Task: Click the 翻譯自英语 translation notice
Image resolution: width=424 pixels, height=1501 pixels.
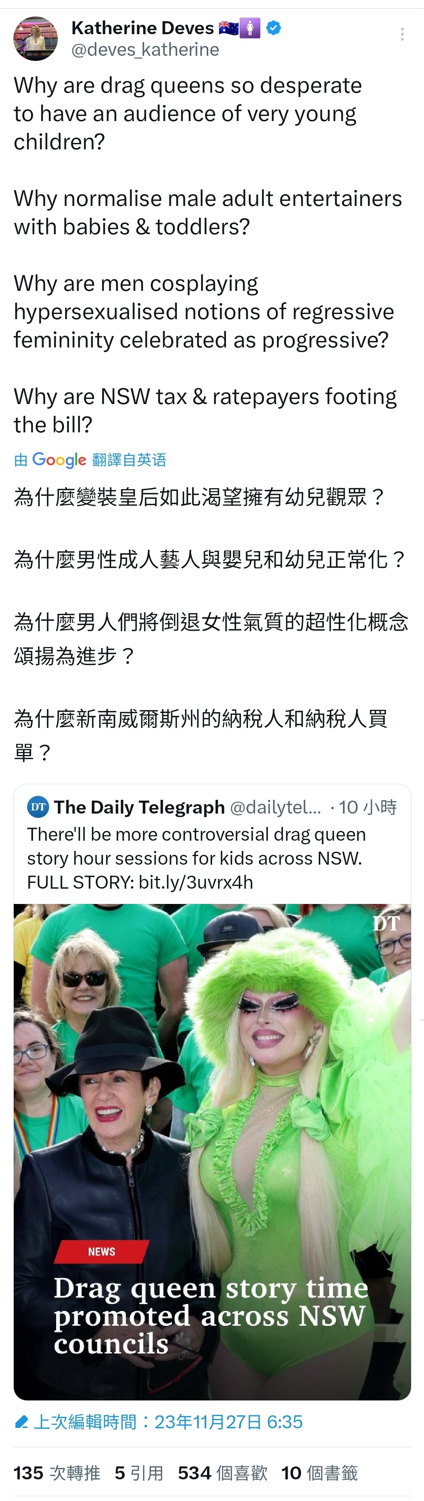Action: click(x=129, y=460)
